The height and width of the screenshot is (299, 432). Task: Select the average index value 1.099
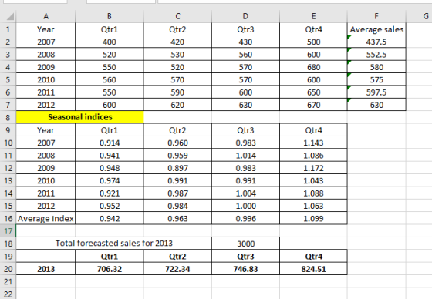click(313, 219)
